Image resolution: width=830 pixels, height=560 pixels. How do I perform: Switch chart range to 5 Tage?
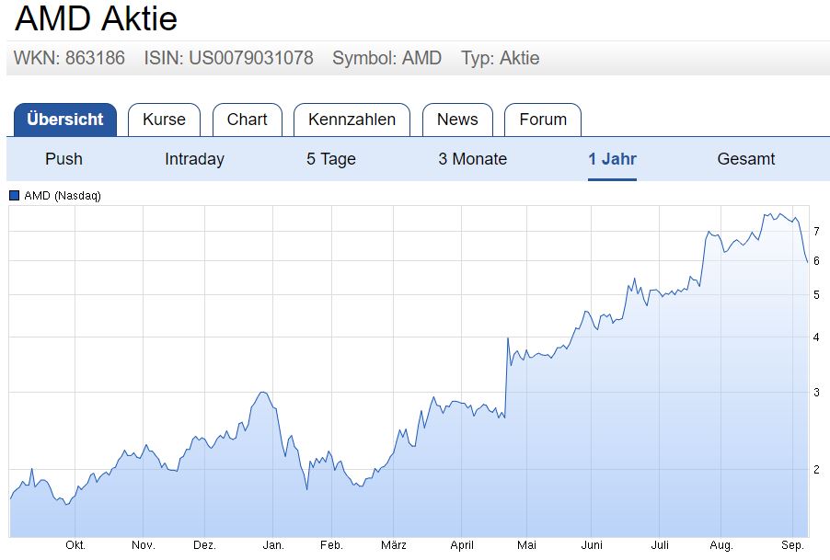[331, 159]
